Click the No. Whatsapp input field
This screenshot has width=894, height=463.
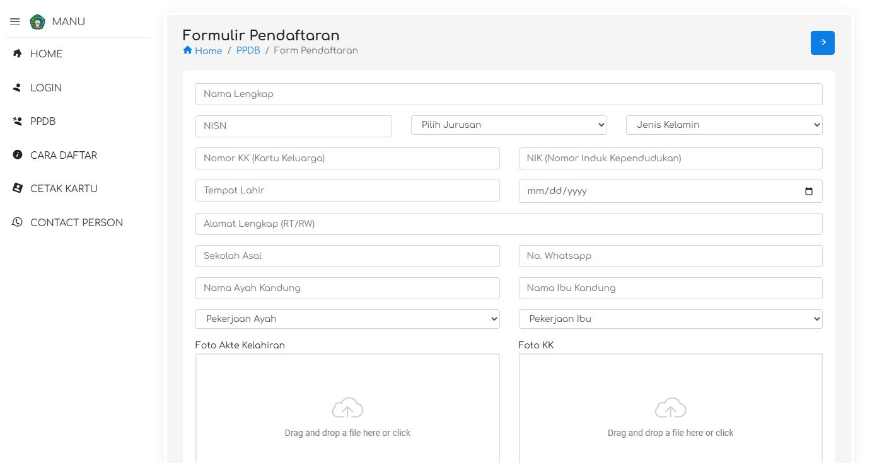point(670,256)
